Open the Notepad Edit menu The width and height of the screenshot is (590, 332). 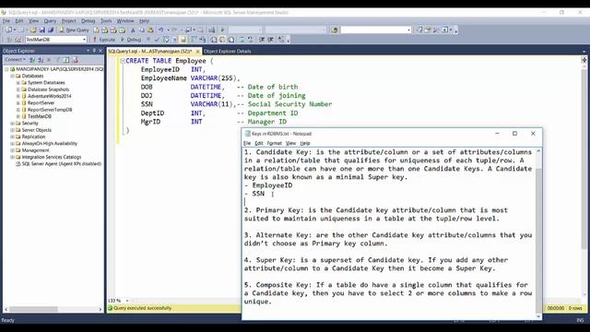point(259,143)
